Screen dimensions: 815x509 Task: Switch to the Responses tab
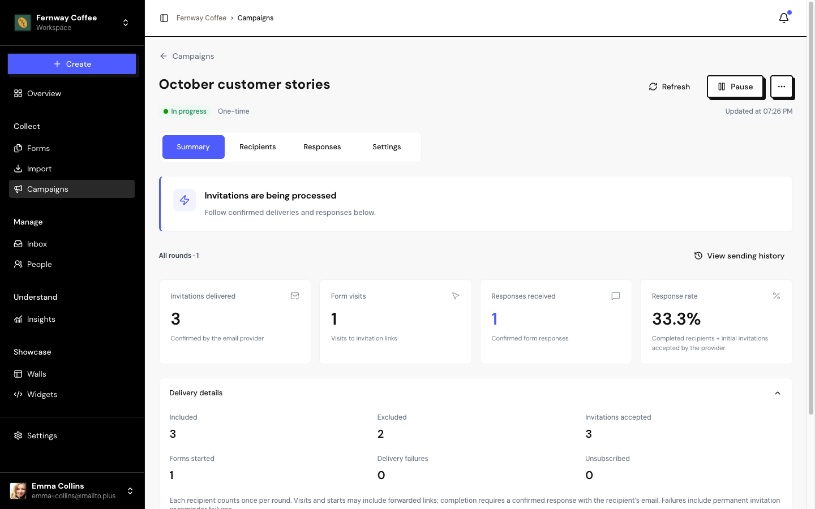(x=322, y=147)
